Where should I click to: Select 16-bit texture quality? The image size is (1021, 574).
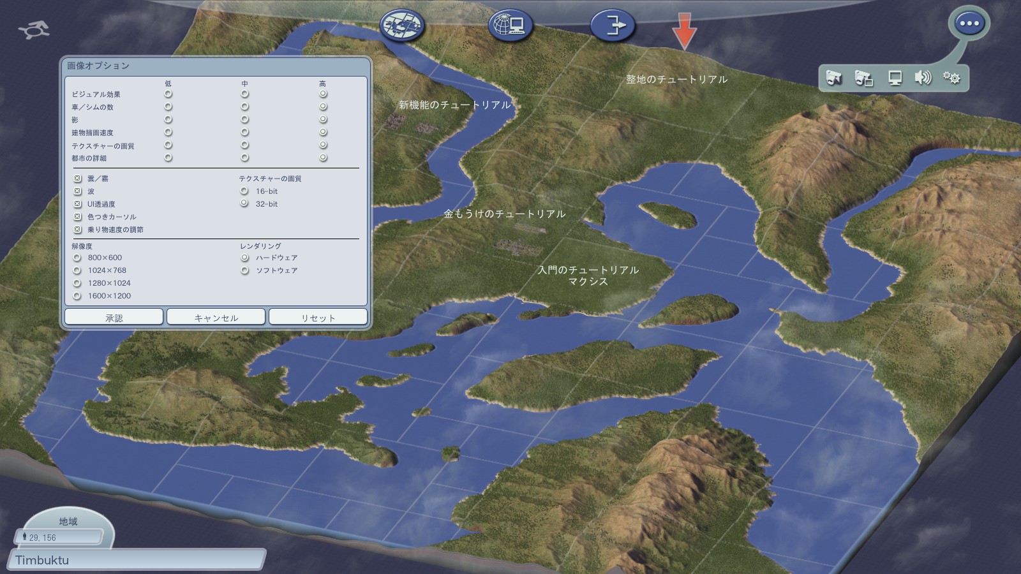tap(244, 191)
